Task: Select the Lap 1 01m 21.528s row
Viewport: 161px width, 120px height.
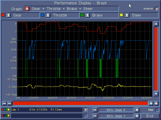Action: (x=47, y=110)
